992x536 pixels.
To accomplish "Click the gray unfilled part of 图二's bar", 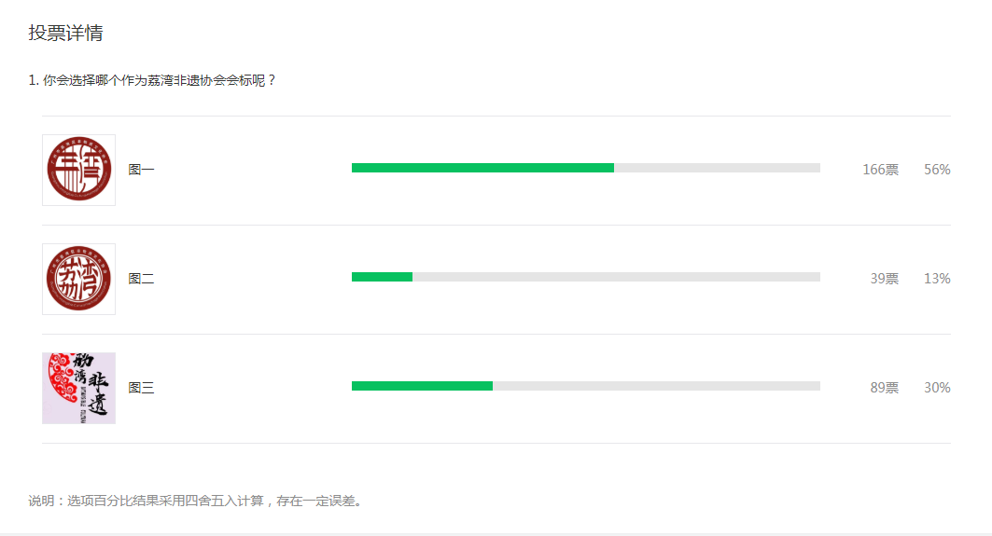I will pyautogui.click(x=616, y=277).
